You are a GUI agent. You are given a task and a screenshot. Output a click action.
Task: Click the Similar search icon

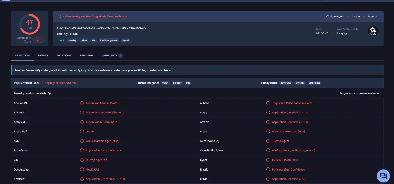coord(349,17)
